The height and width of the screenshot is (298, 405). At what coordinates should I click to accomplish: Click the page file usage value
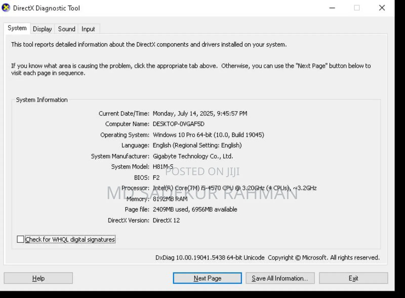(x=195, y=209)
